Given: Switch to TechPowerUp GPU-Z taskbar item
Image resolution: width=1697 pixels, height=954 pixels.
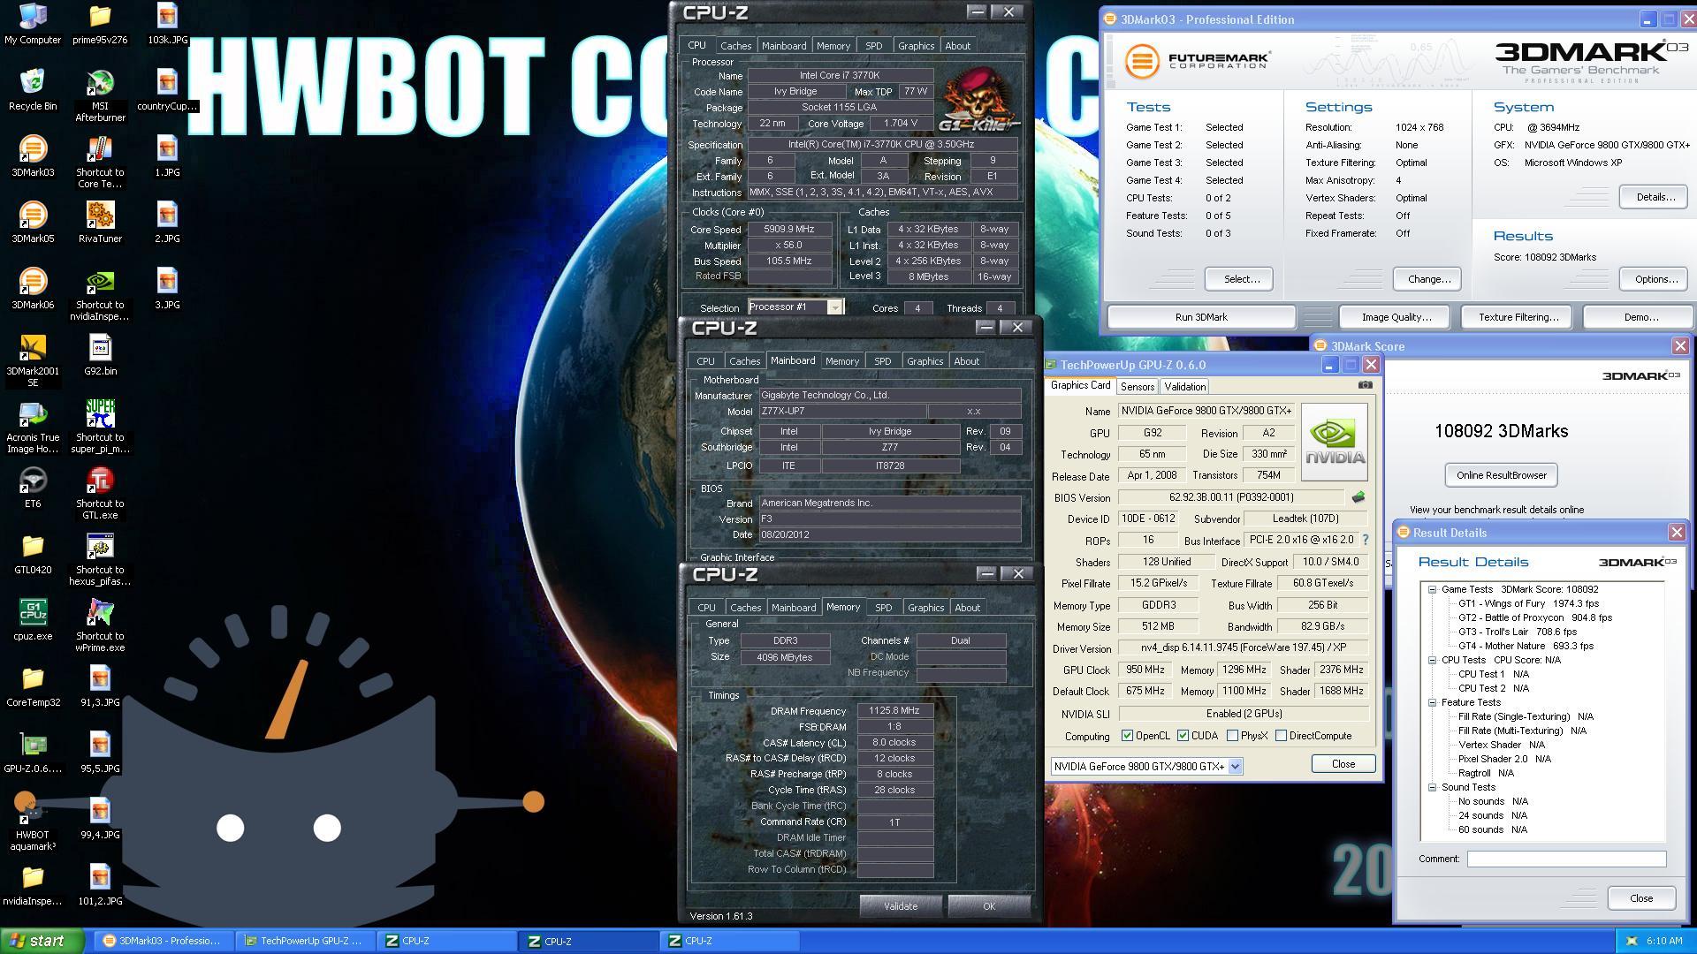Looking at the screenshot, I should [x=305, y=941].
